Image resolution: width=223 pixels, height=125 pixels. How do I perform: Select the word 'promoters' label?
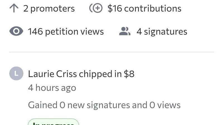52,9
